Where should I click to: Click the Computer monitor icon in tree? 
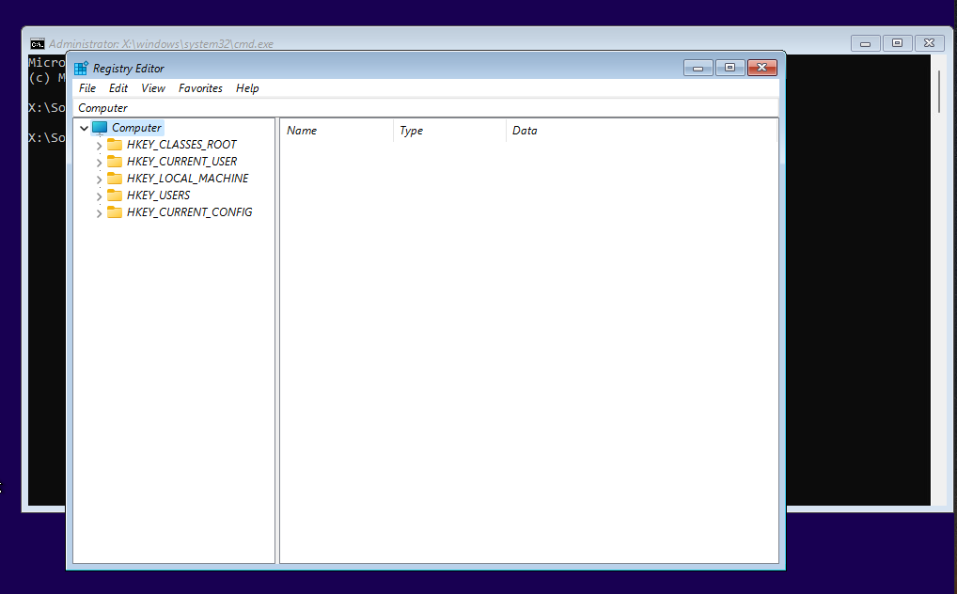(100, 128)
